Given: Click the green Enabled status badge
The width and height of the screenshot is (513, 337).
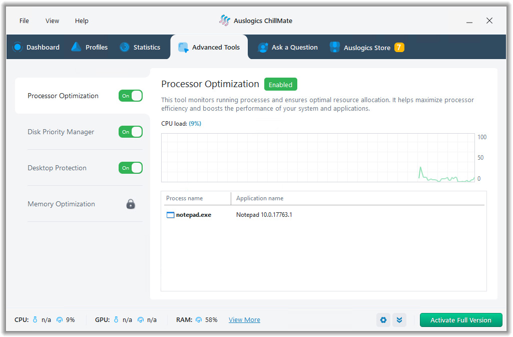Looking at the screenshot, I should point(281,85).
